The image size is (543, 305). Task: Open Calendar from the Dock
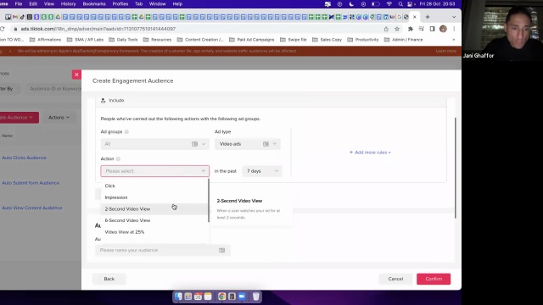click(x=198, y=297)
